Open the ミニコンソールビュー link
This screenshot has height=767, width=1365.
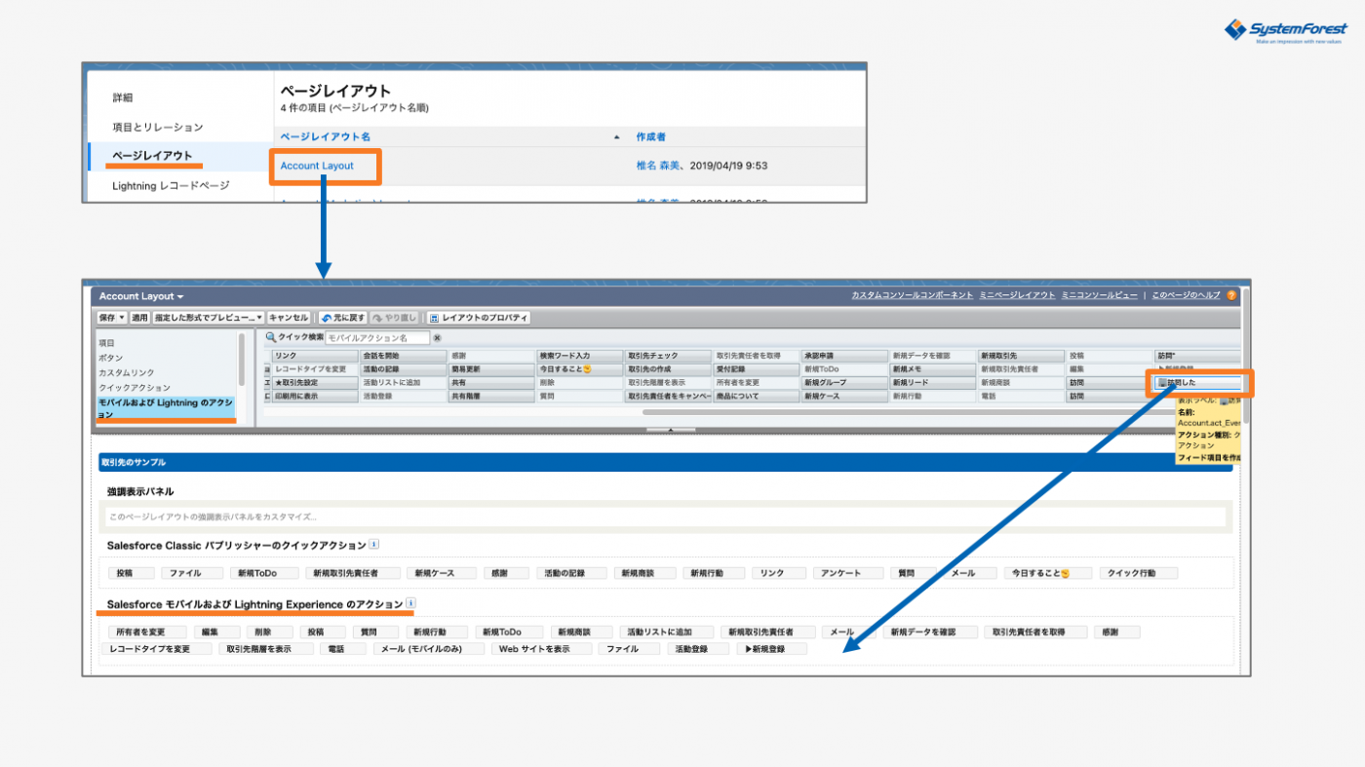point(1099,295)
